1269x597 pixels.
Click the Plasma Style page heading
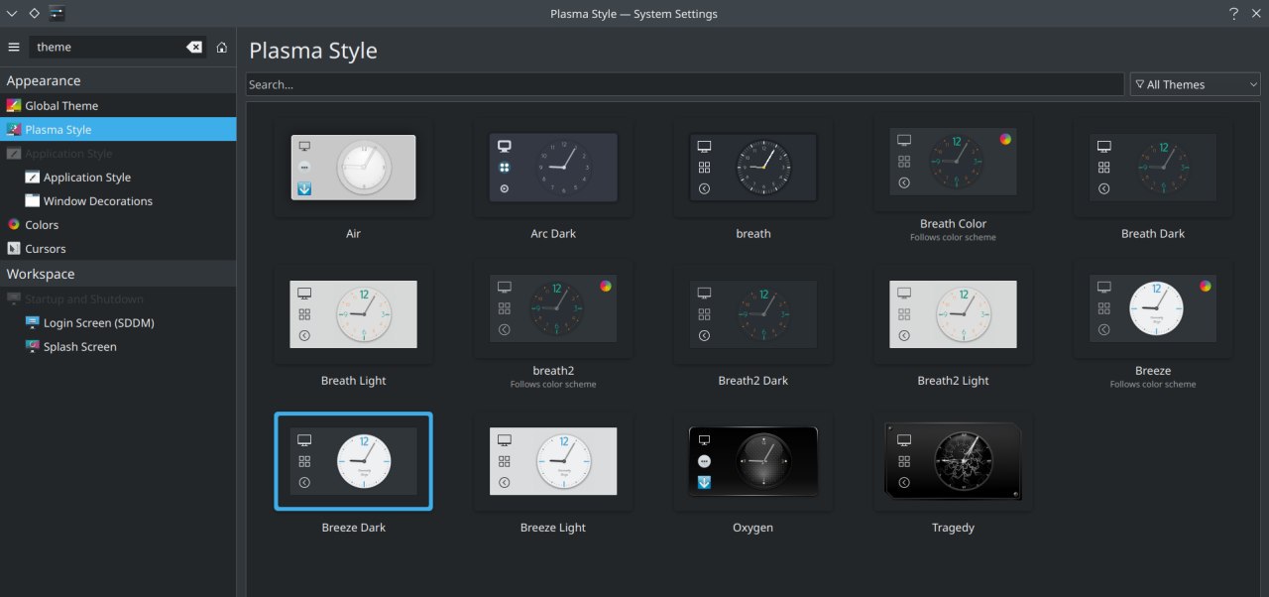313,51
